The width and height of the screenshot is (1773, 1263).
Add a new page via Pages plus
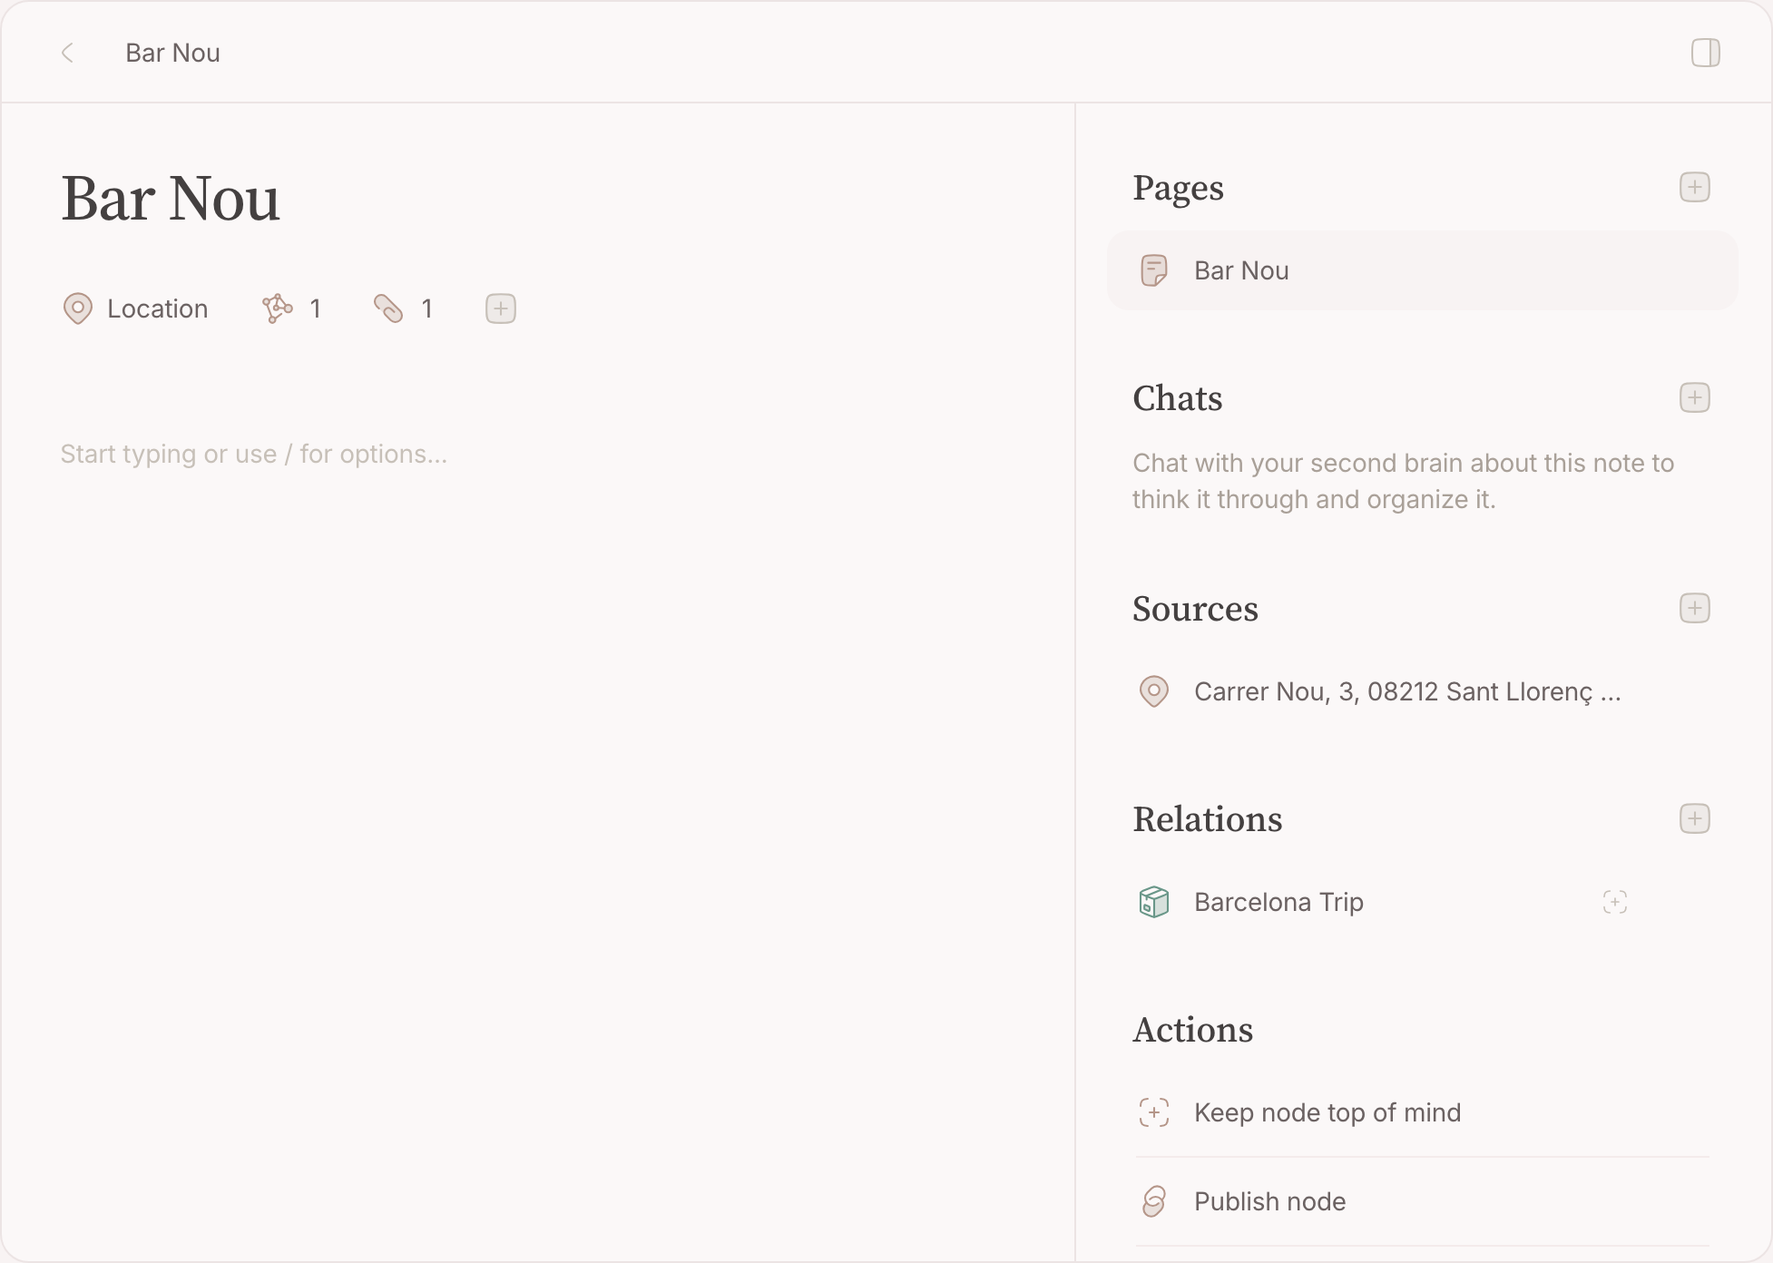(1694, 187)
